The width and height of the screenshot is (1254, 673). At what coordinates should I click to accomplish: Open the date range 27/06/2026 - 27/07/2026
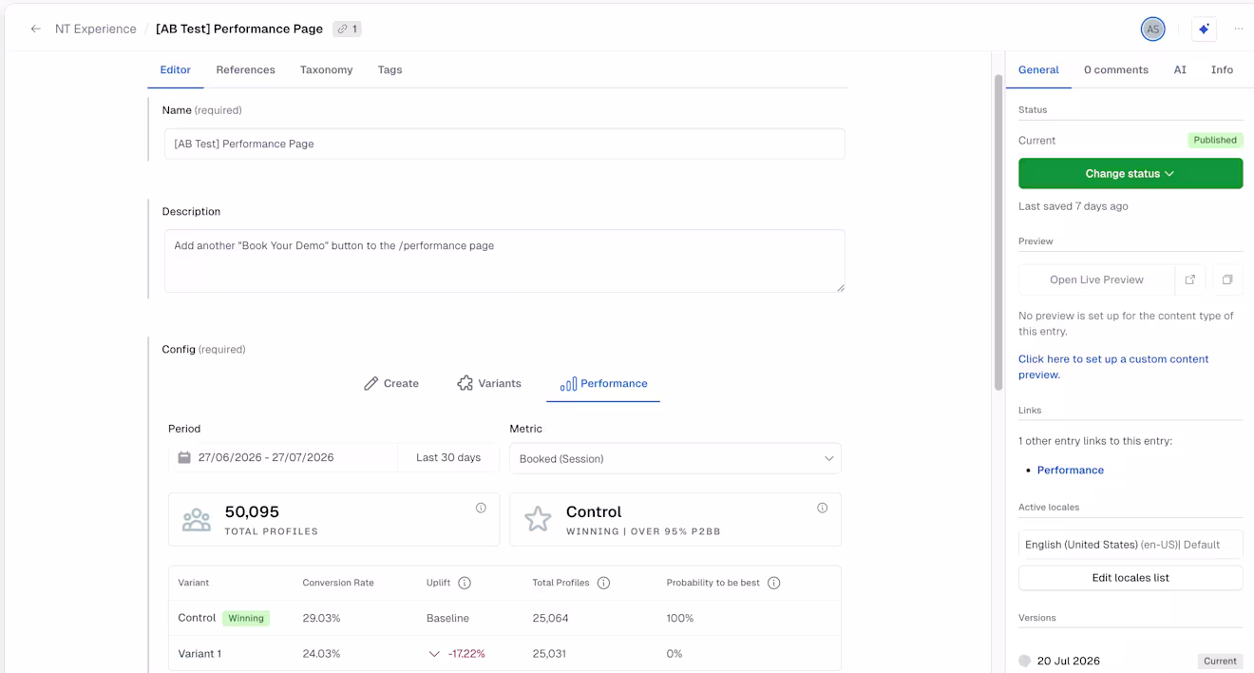pos(283,457)
